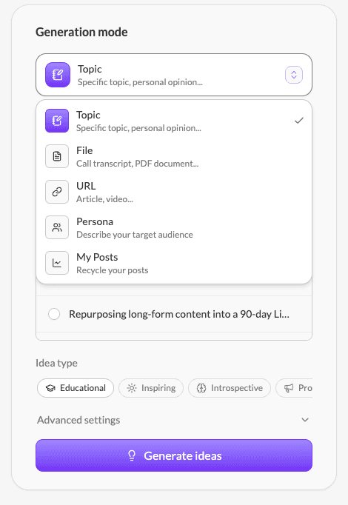Toggle the Inspiring idea type chip
This screenshot has height=505, width=348.
click(x=151, y=388)
